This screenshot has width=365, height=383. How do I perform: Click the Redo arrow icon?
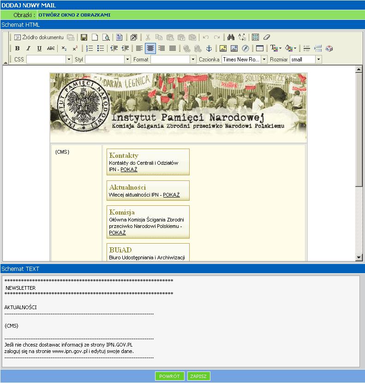tap(217, 37)
